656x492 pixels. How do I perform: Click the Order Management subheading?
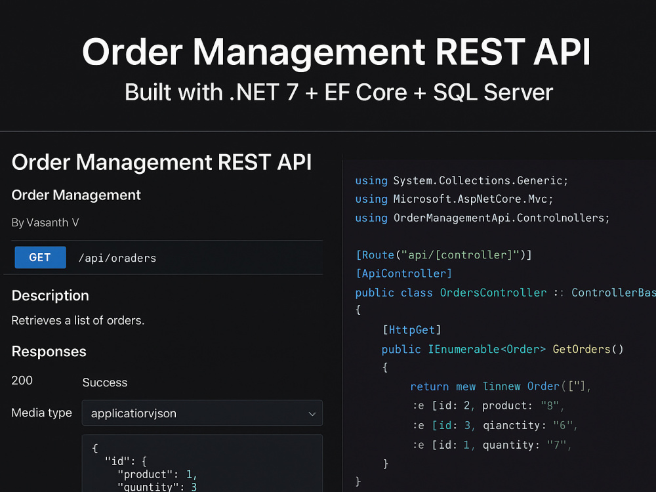coord(76,195)
